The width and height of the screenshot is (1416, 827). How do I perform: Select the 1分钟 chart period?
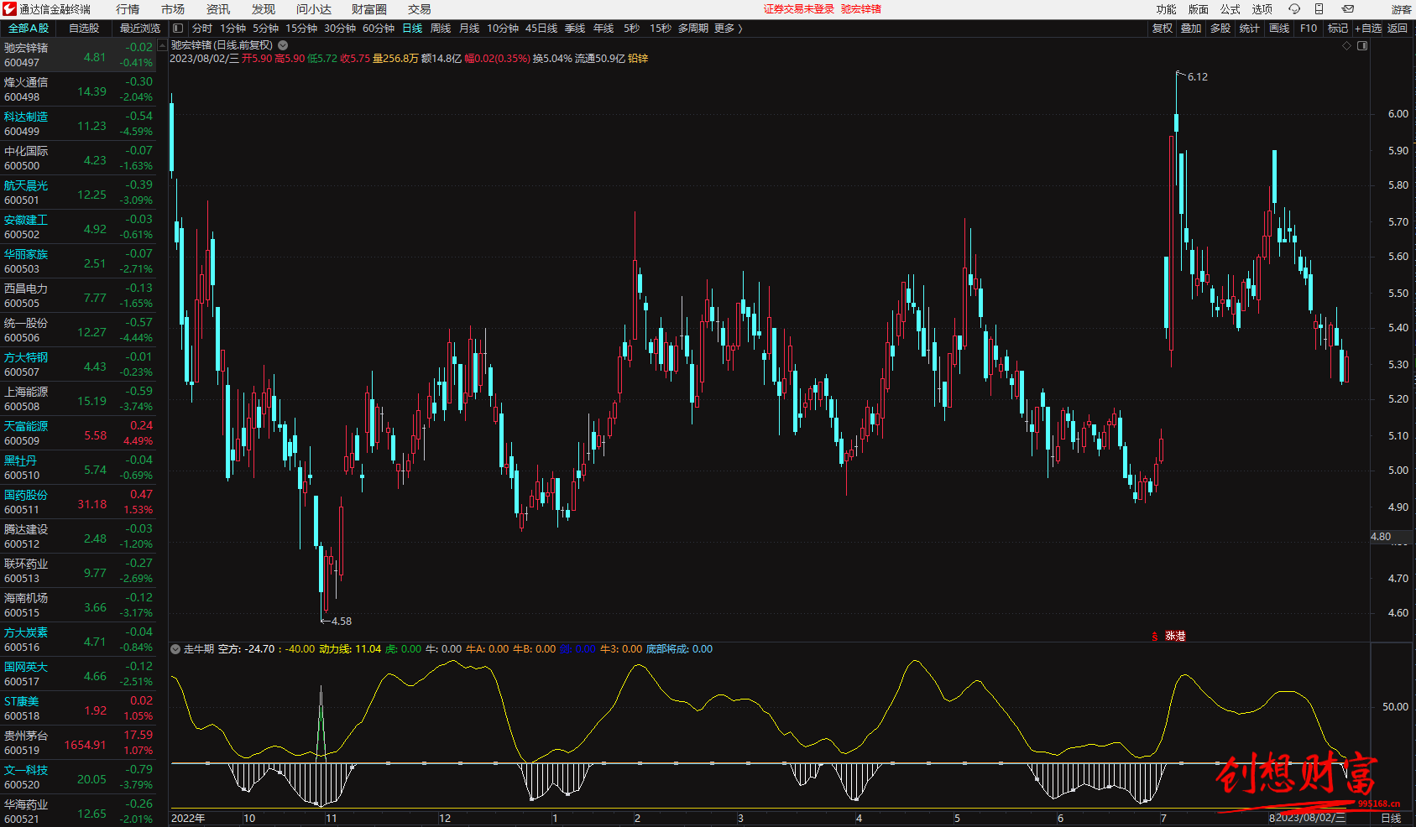click(x=233, y=29)
